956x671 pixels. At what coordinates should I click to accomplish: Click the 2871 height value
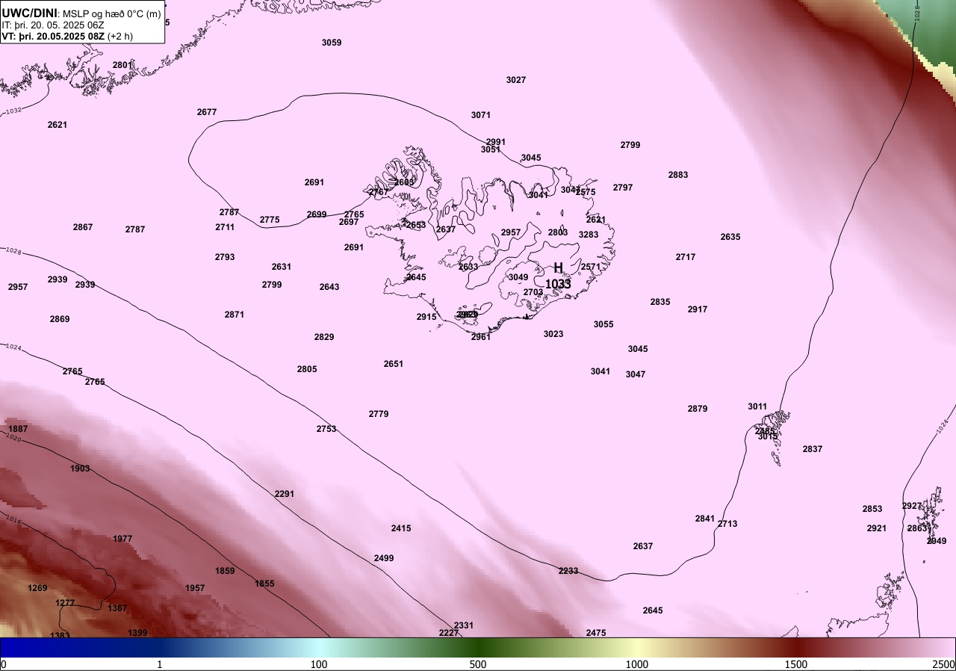tap(235, 315)
